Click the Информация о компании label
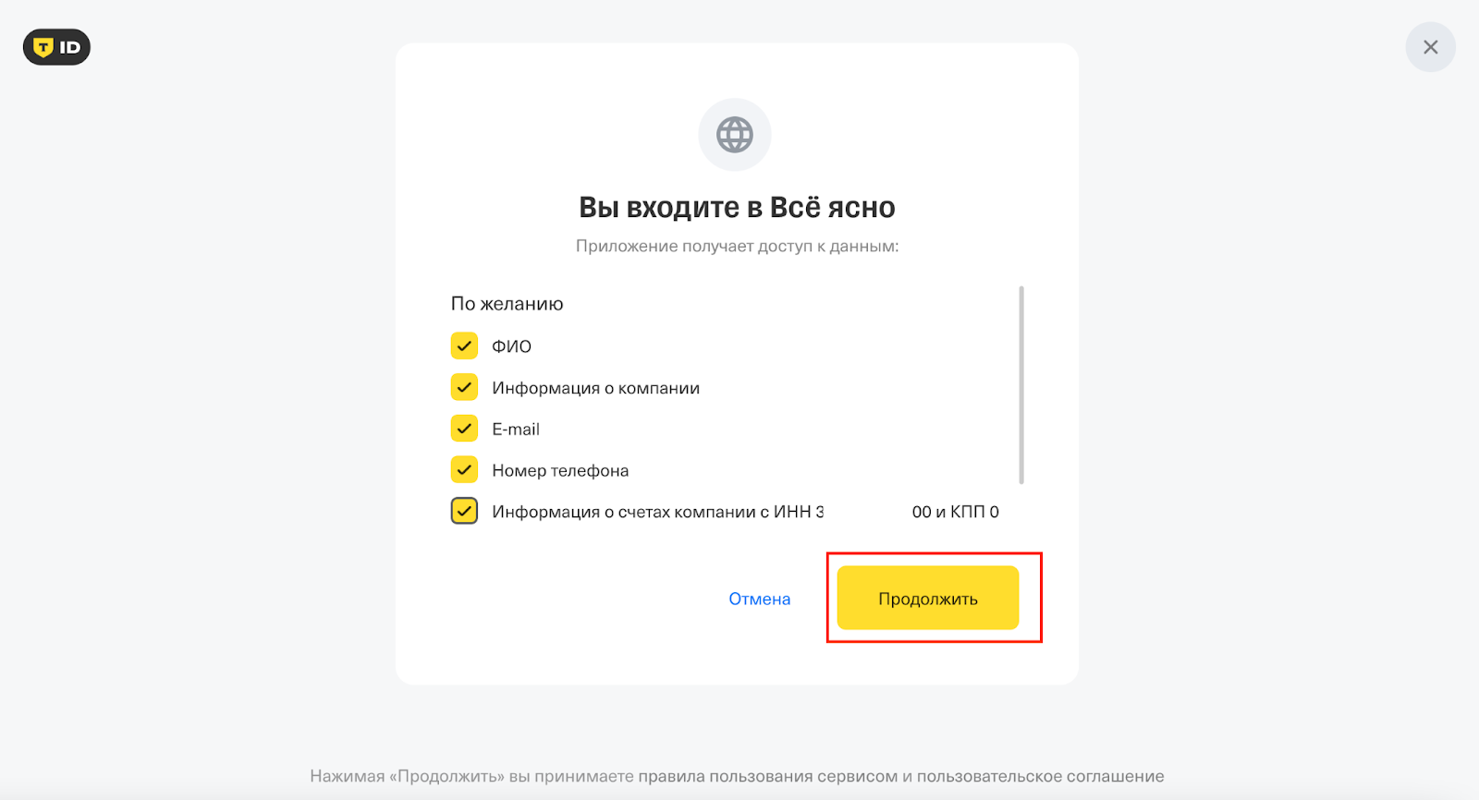This screenshot has width=1479, height=800. click(x=595, y=388)
